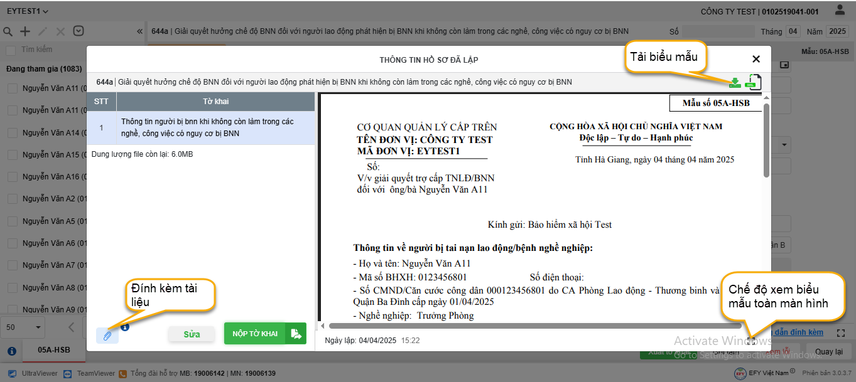Click the Sửa button
The width and height of the screenshot is (856, 382).
(x=192, y=334)
